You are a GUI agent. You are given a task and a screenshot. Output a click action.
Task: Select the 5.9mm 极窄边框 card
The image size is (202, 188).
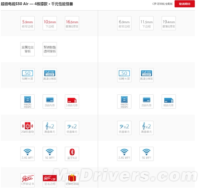pos(28,23)
